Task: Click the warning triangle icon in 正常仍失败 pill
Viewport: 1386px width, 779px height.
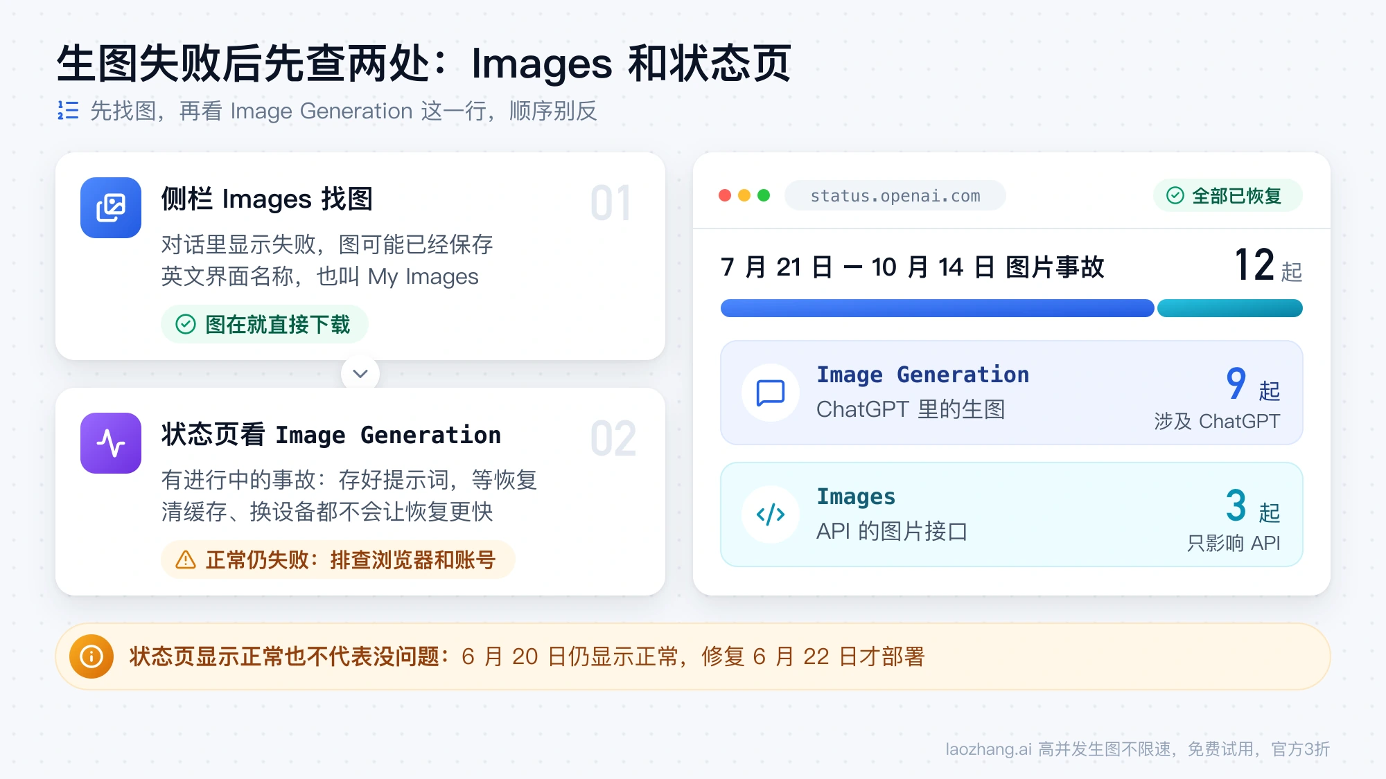Action: (x=186, y=559)
